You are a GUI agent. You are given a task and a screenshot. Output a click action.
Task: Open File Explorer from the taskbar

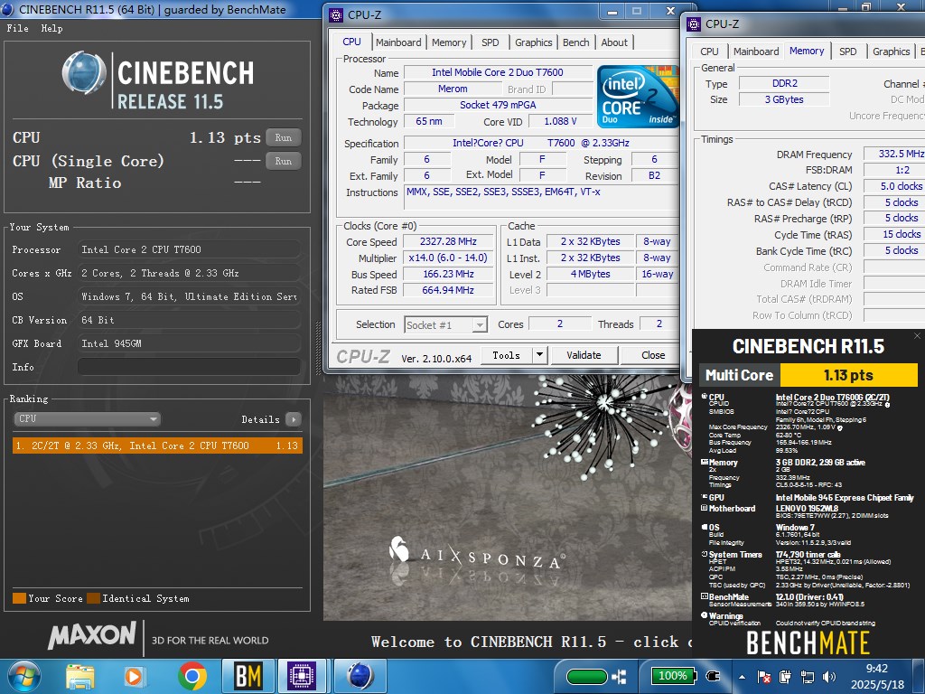tap(80, 676)
